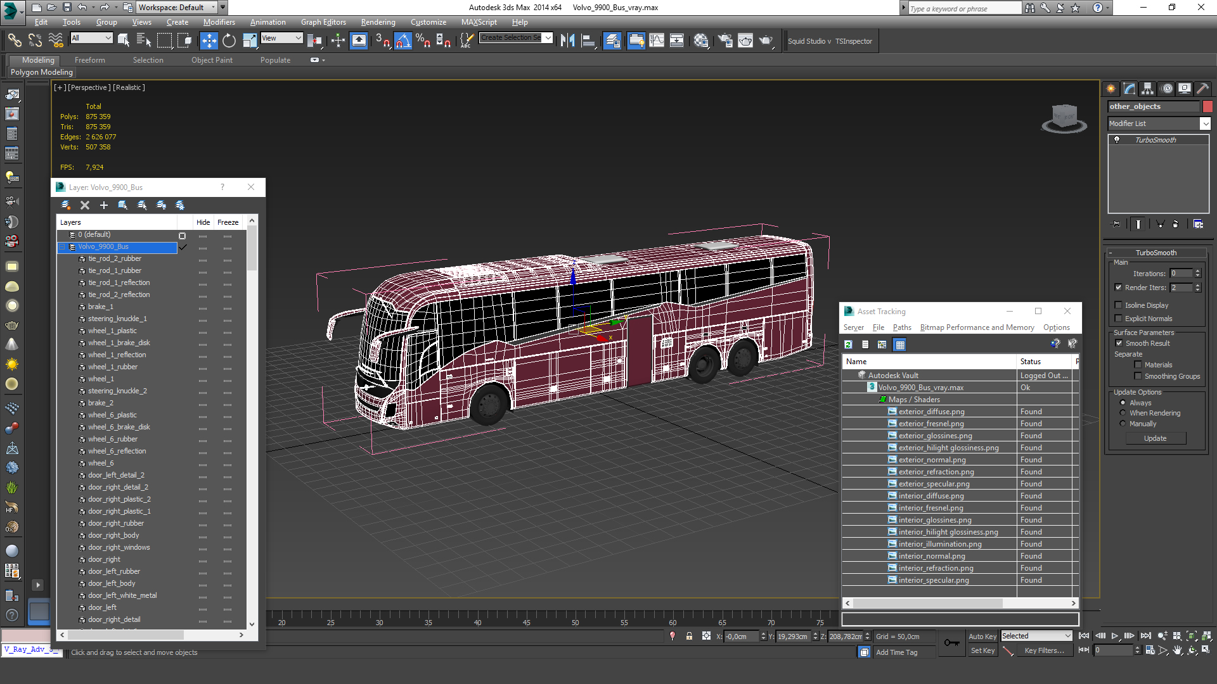The width and height of the screenshot is (1217, 684).
Task: Enable the Render Iters checkbox
Action: (x=1118, y=288)
